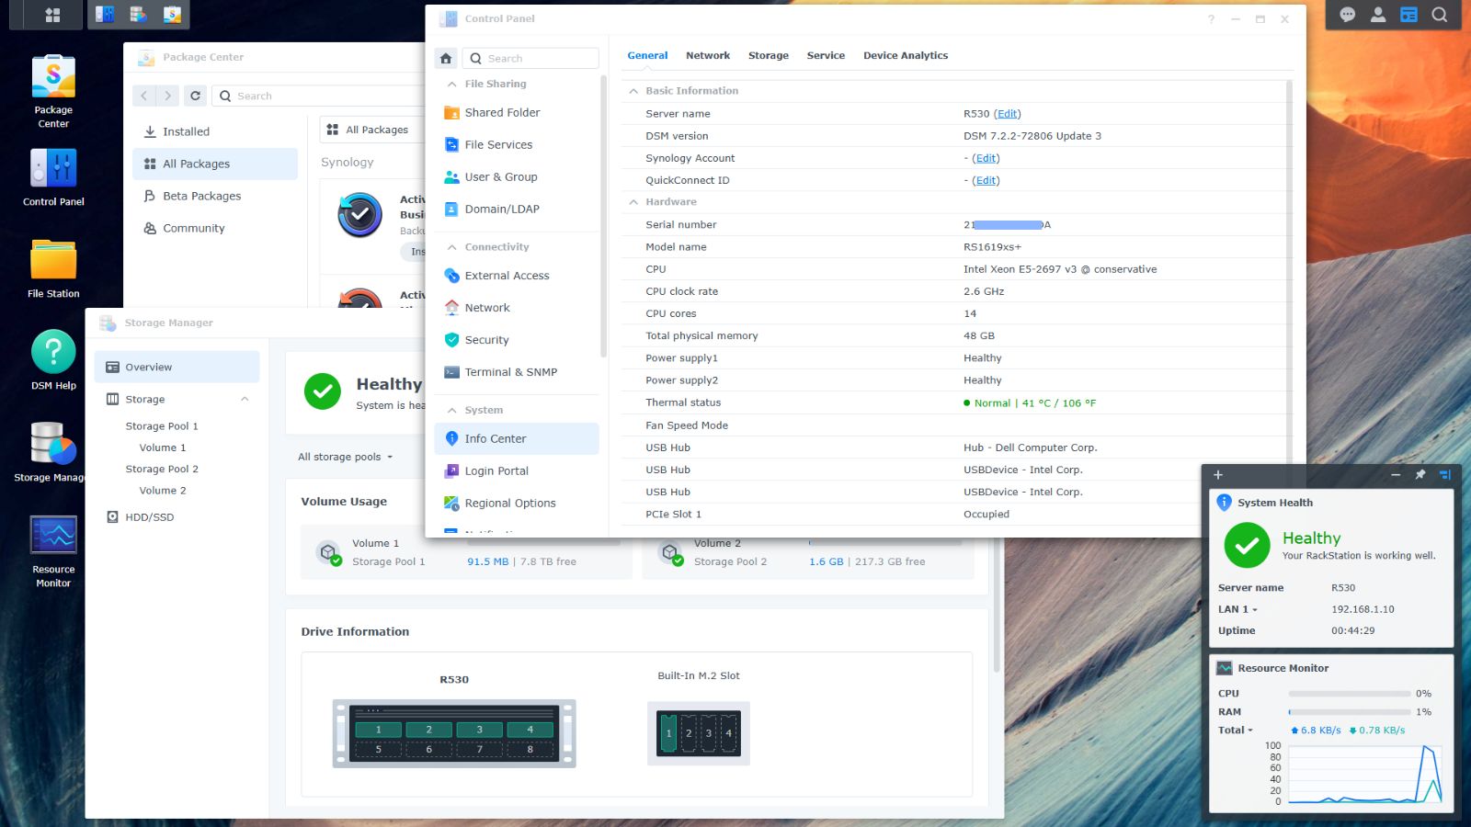
Task: Refresh the Package Center list
Action: (195, 96)
